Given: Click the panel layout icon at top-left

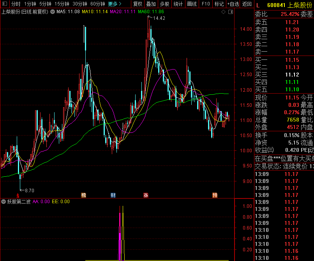Looking at the screenshot, I should (x=5, y=4).
